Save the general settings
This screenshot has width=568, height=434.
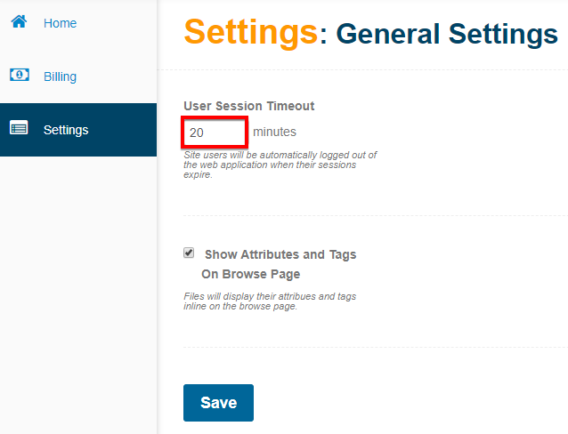pyautogui.click(x=218, y=403)
